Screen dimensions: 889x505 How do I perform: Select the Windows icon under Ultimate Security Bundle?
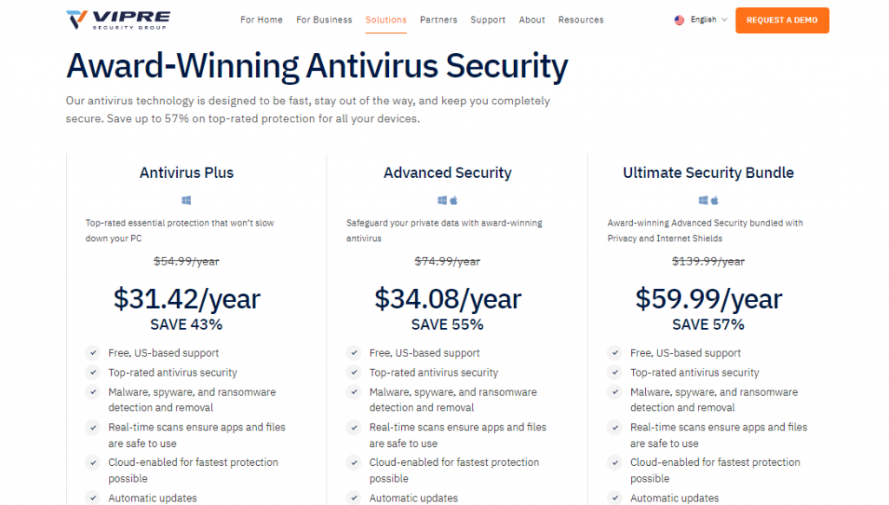coord(703,200)
